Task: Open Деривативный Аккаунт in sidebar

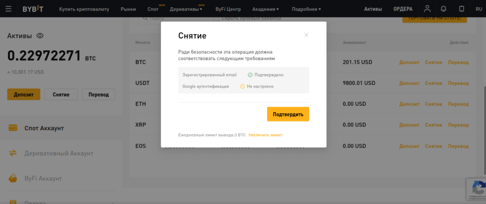Action: (x=58, y=153)
